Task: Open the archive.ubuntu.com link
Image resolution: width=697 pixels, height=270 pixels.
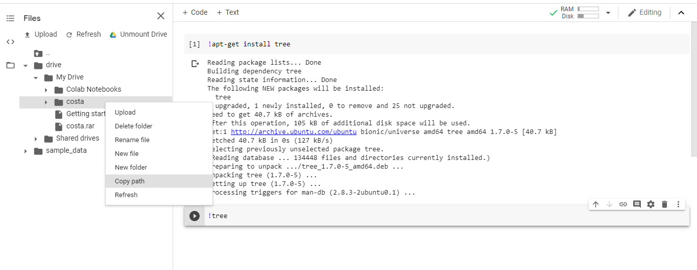Action: pos(294,132)
